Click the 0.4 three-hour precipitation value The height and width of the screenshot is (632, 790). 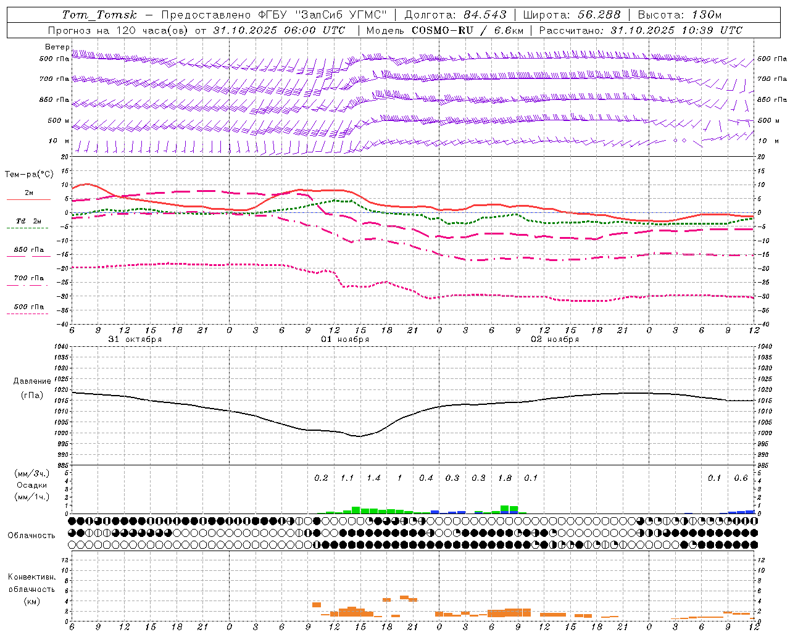pyautogui.click(x=426, y=478)
